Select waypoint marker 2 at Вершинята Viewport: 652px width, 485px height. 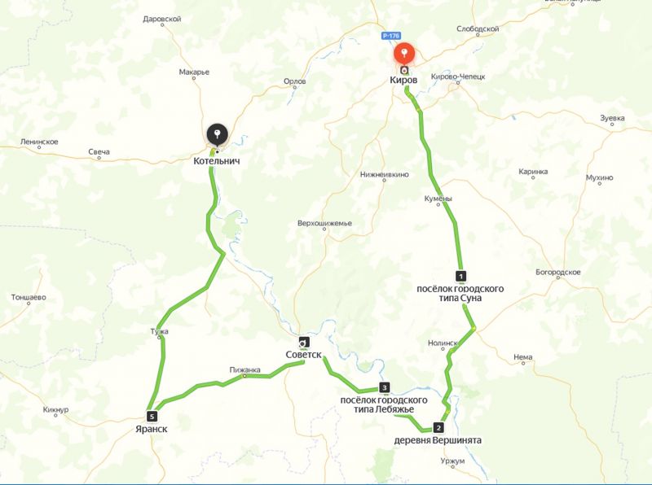(x=438, y=427)
